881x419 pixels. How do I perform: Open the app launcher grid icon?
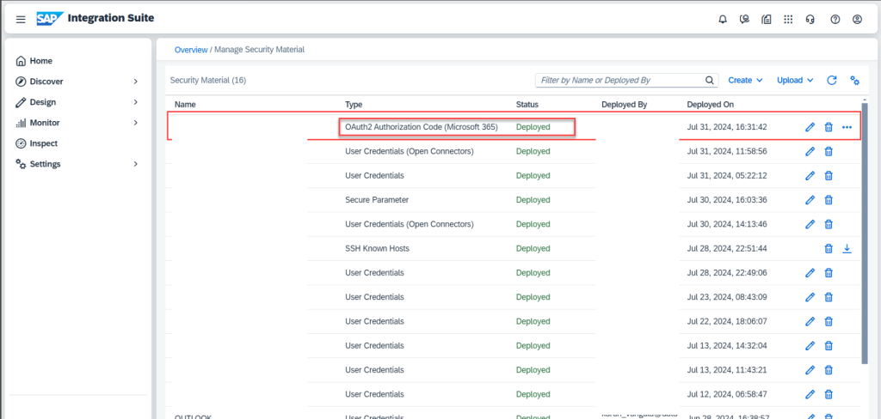789,19
